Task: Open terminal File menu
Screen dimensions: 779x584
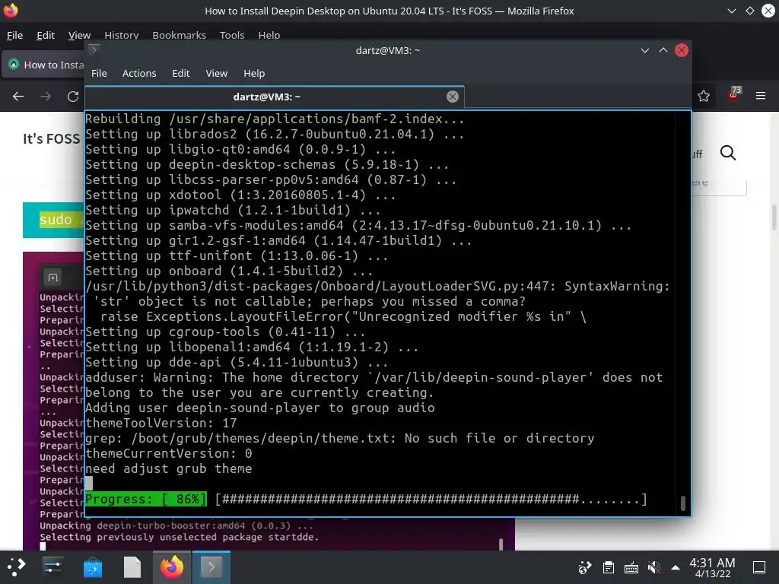Action: [x=99, y=74]
